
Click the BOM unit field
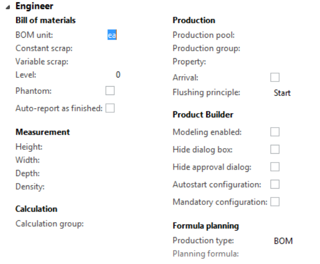[112, 34]
